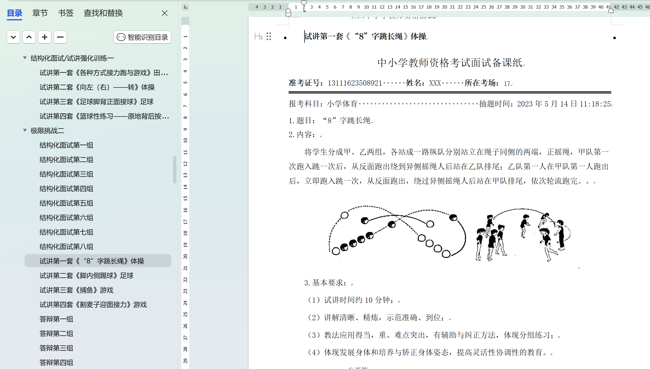Click the plus icon to promote outline level
Image resolution: width=650 pixels, height=369 pixels.
(45, 37)
